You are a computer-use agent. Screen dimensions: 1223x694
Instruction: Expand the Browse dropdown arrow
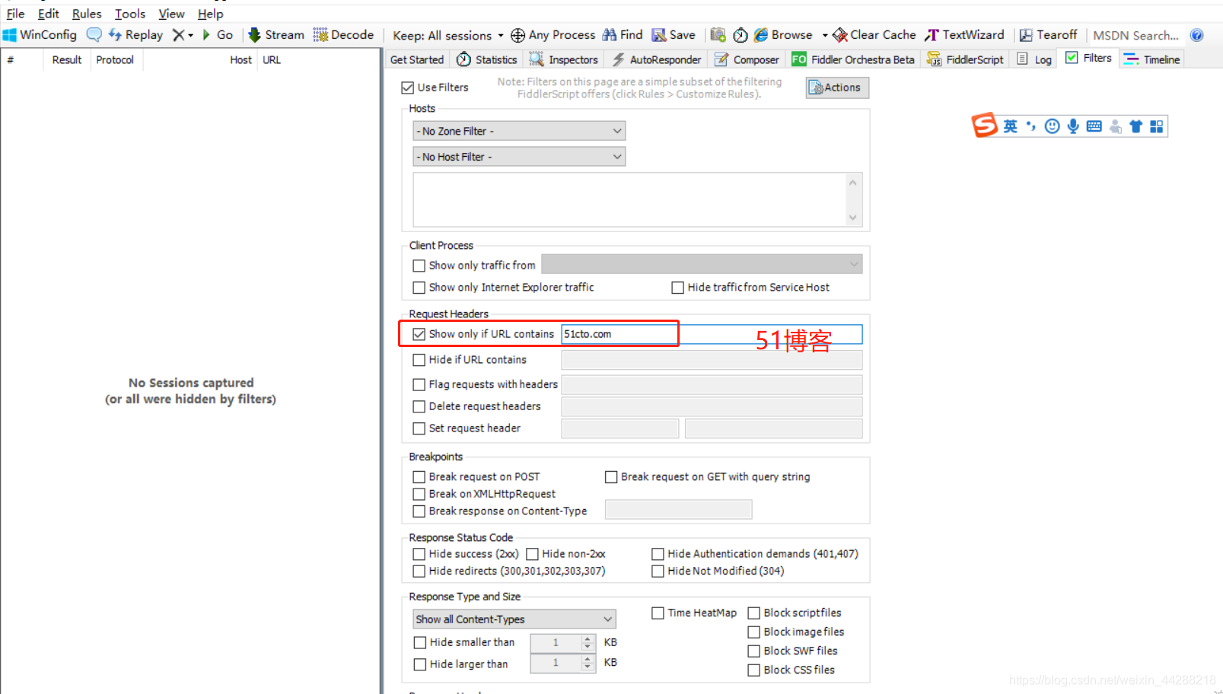(825, 36)
